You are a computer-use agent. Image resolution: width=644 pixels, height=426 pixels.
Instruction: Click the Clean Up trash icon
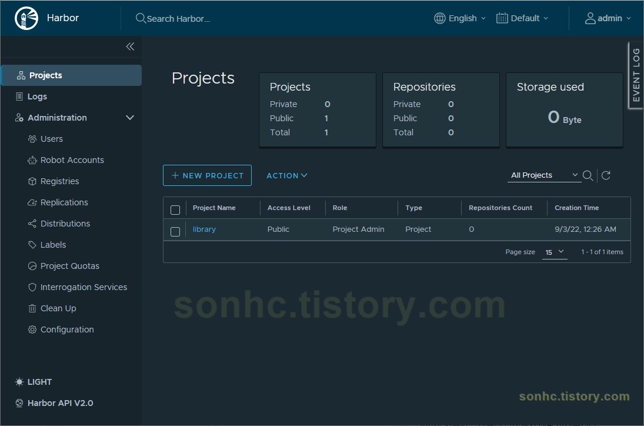pos(32,308)
